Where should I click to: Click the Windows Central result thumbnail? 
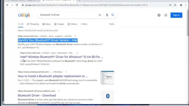click(x=107, y=78)
